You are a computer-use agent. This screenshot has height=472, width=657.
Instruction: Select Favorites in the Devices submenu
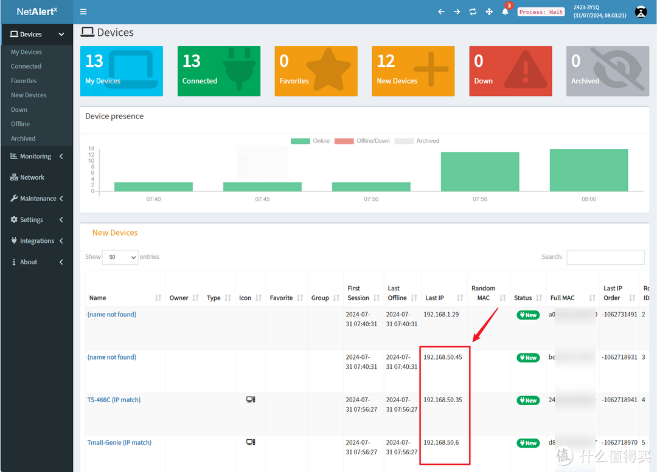coord(24,81)
